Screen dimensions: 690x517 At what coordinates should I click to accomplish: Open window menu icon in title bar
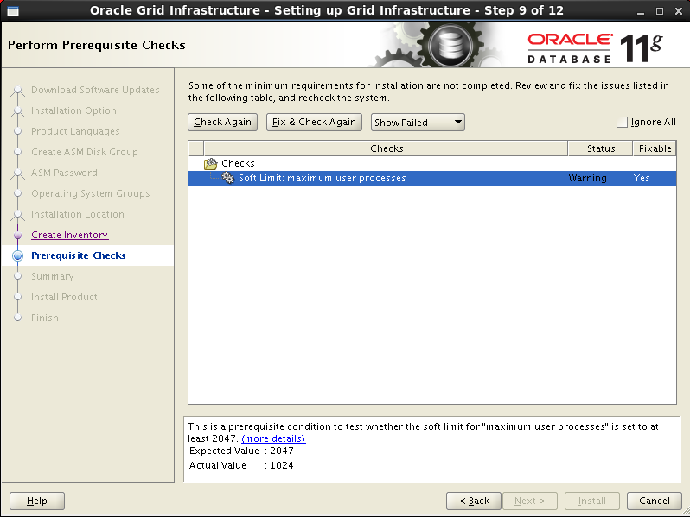pos(13,11)
